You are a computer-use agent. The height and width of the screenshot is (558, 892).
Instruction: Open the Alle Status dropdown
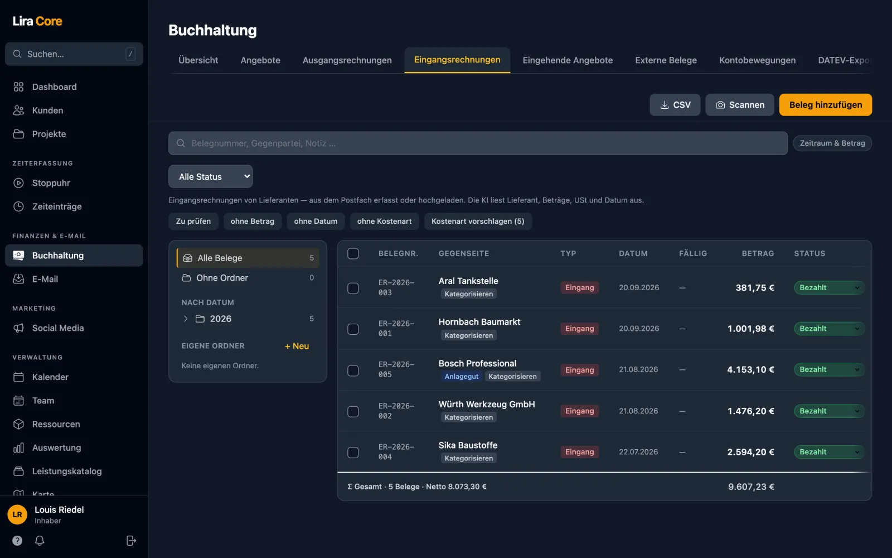211,176
